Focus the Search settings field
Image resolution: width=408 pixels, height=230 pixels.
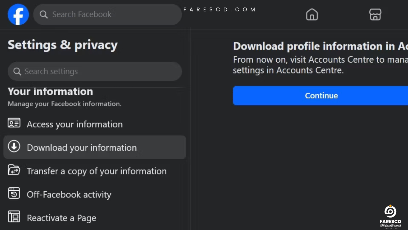[x=95, y=71]
